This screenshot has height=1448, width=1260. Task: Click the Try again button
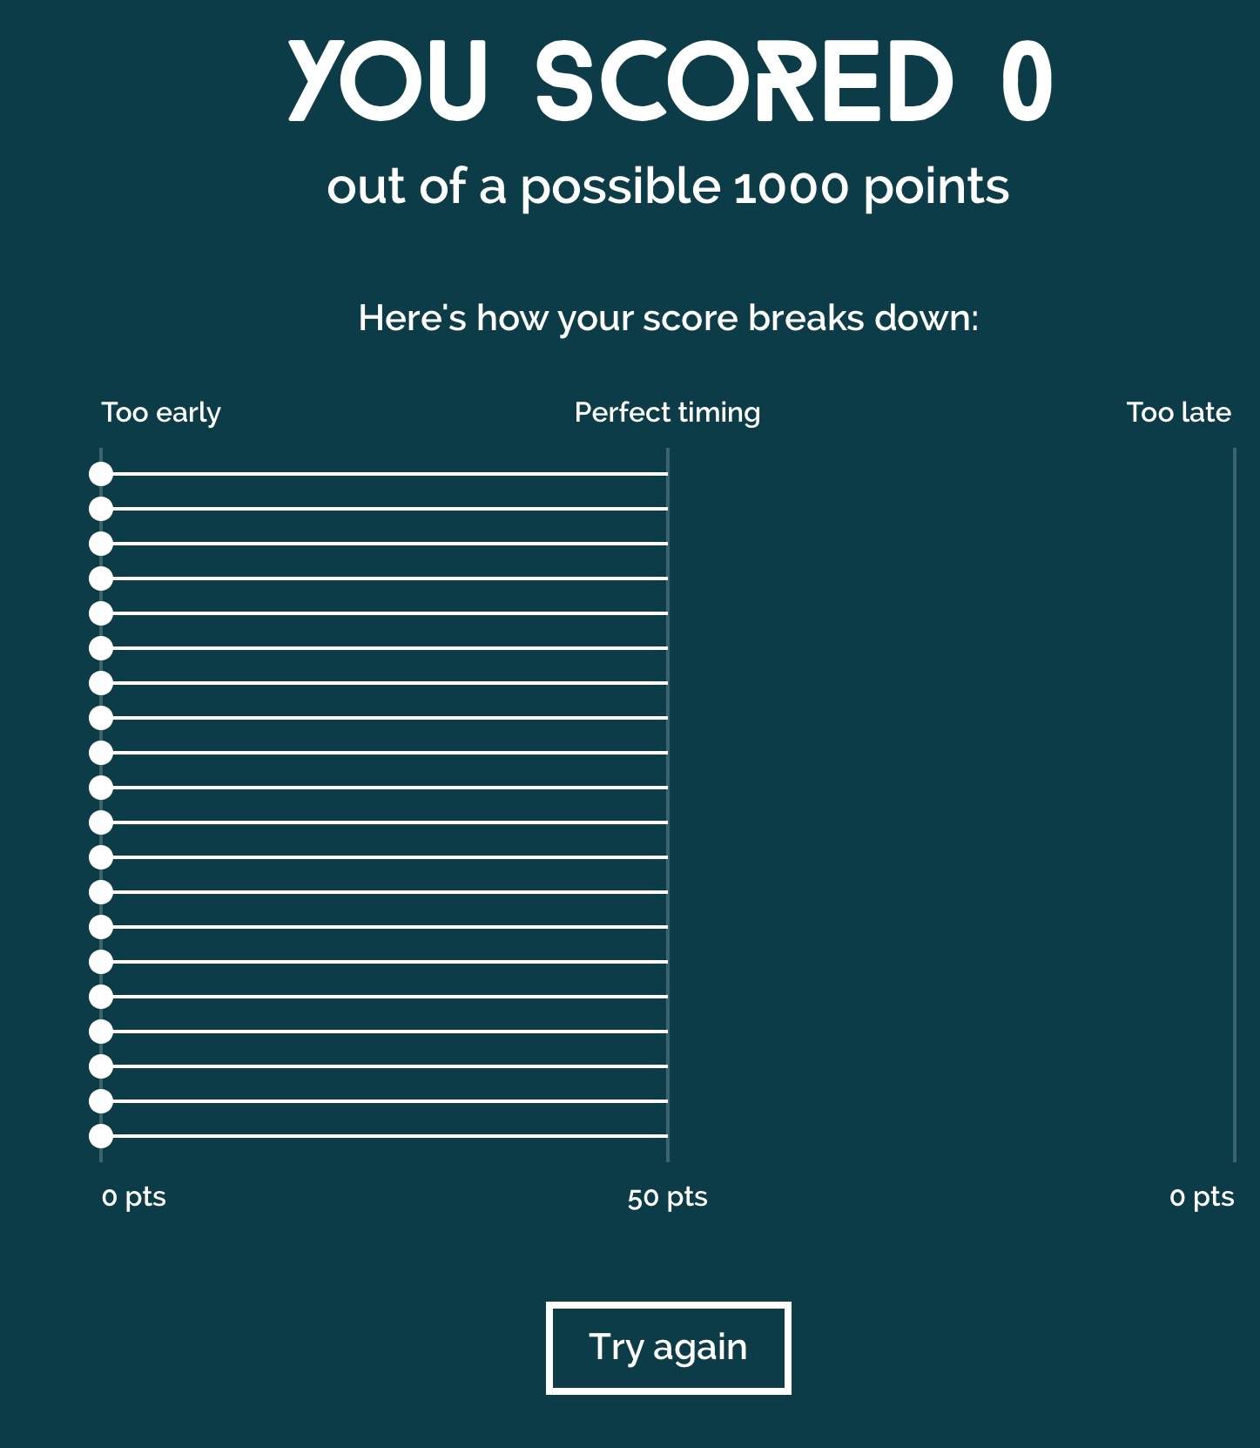(x=668, y=1347)
